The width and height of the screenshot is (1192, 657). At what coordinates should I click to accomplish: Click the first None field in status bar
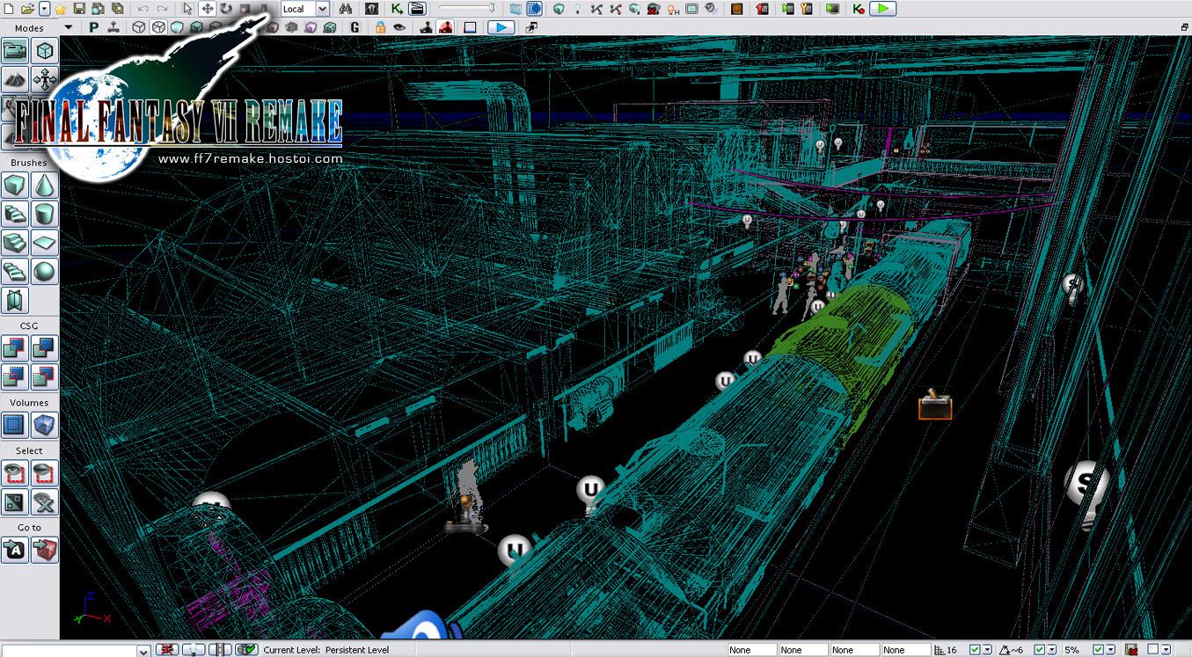tap(752, 650)
